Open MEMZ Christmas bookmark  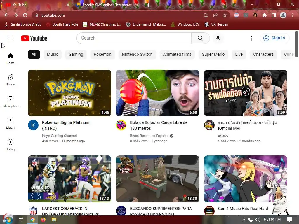[102, 24]
